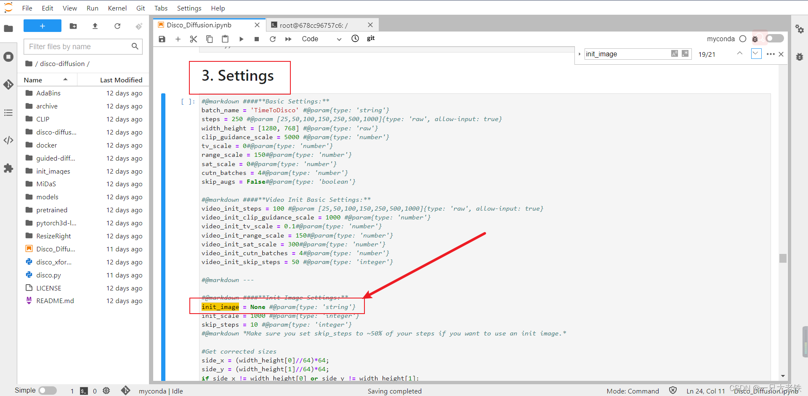Click the kernel status circle indicator
Image resolution: width=808 pixels, height=396 pixels.
(x=743, y=39)
